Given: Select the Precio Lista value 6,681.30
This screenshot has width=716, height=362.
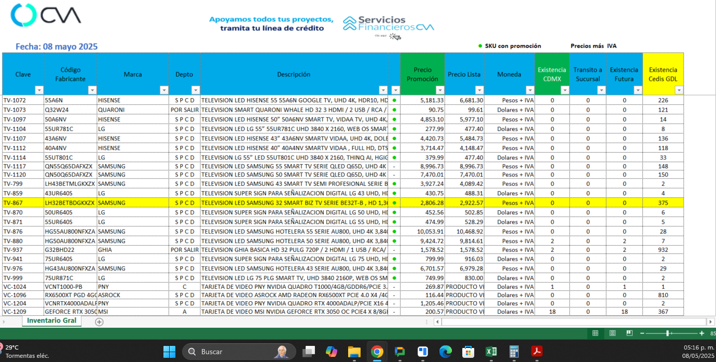Looking at the screenshot, I should [464, 100].
